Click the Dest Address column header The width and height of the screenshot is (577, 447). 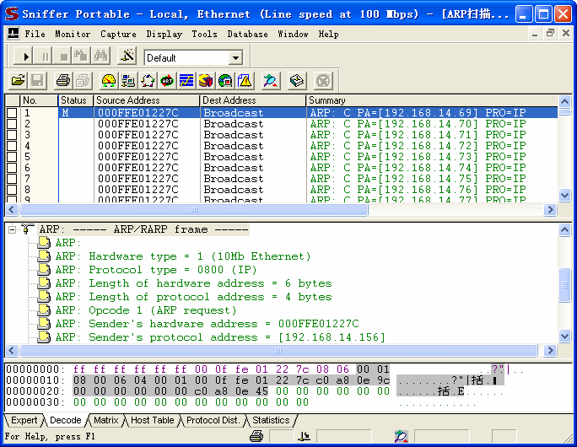[253, 100]
